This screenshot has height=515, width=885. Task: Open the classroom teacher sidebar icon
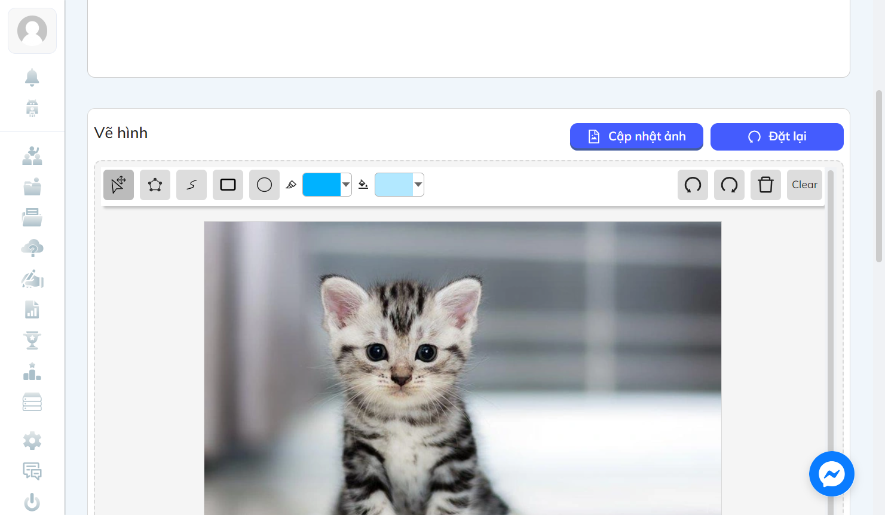pos(32,156)
